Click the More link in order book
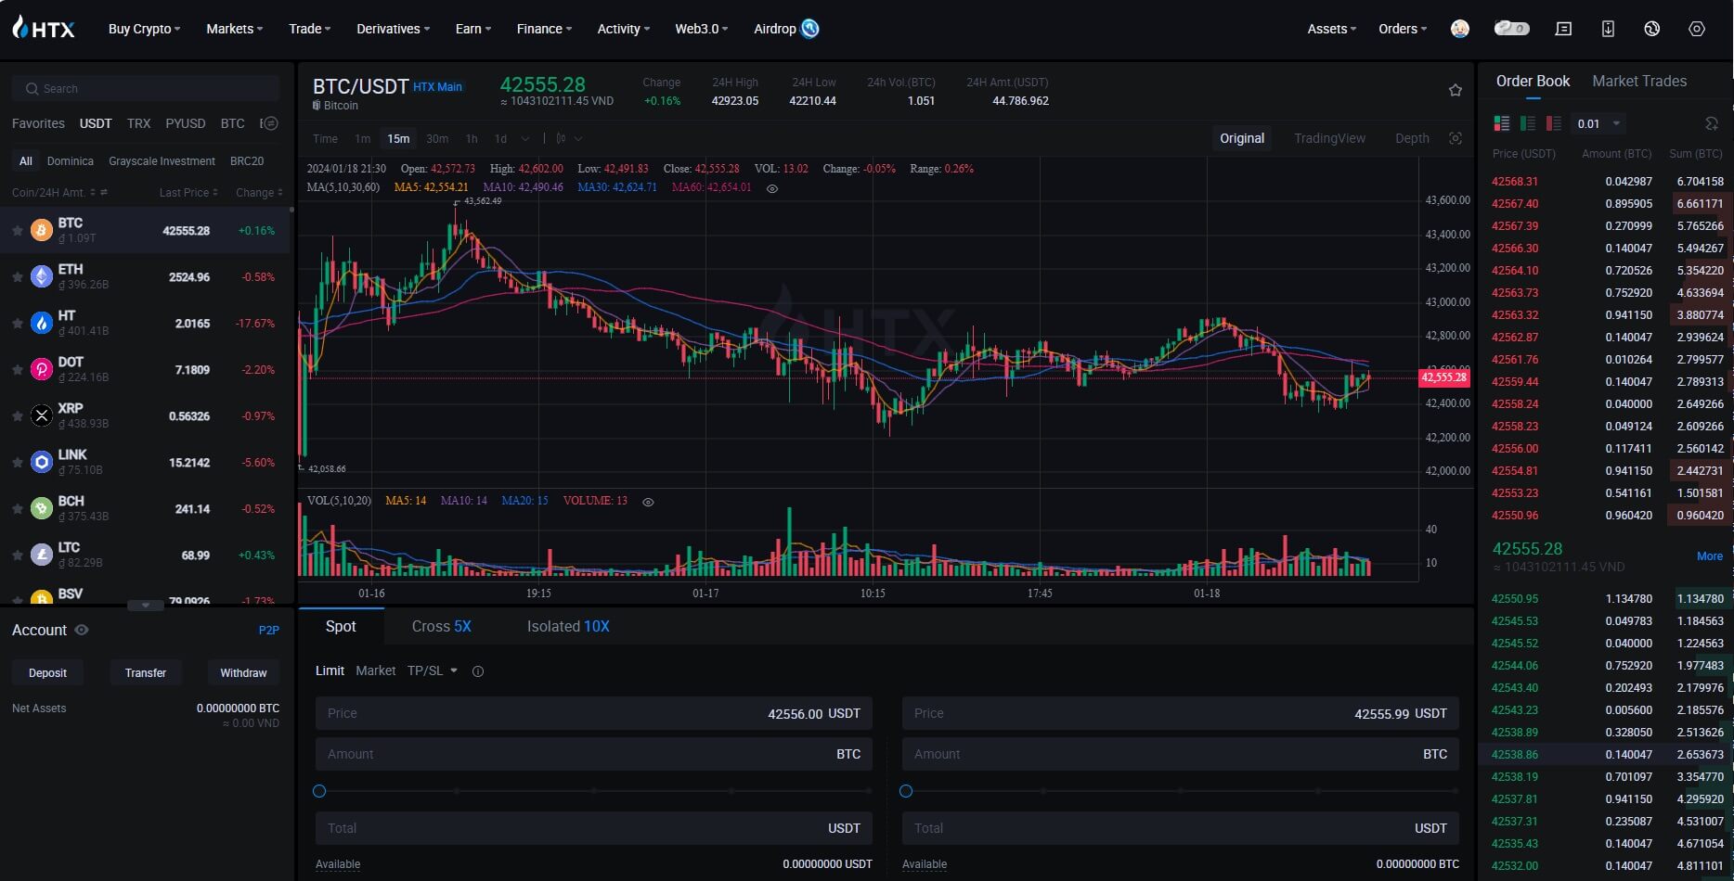Viewport: 1734px width, 881px height. click(1709, 556)
